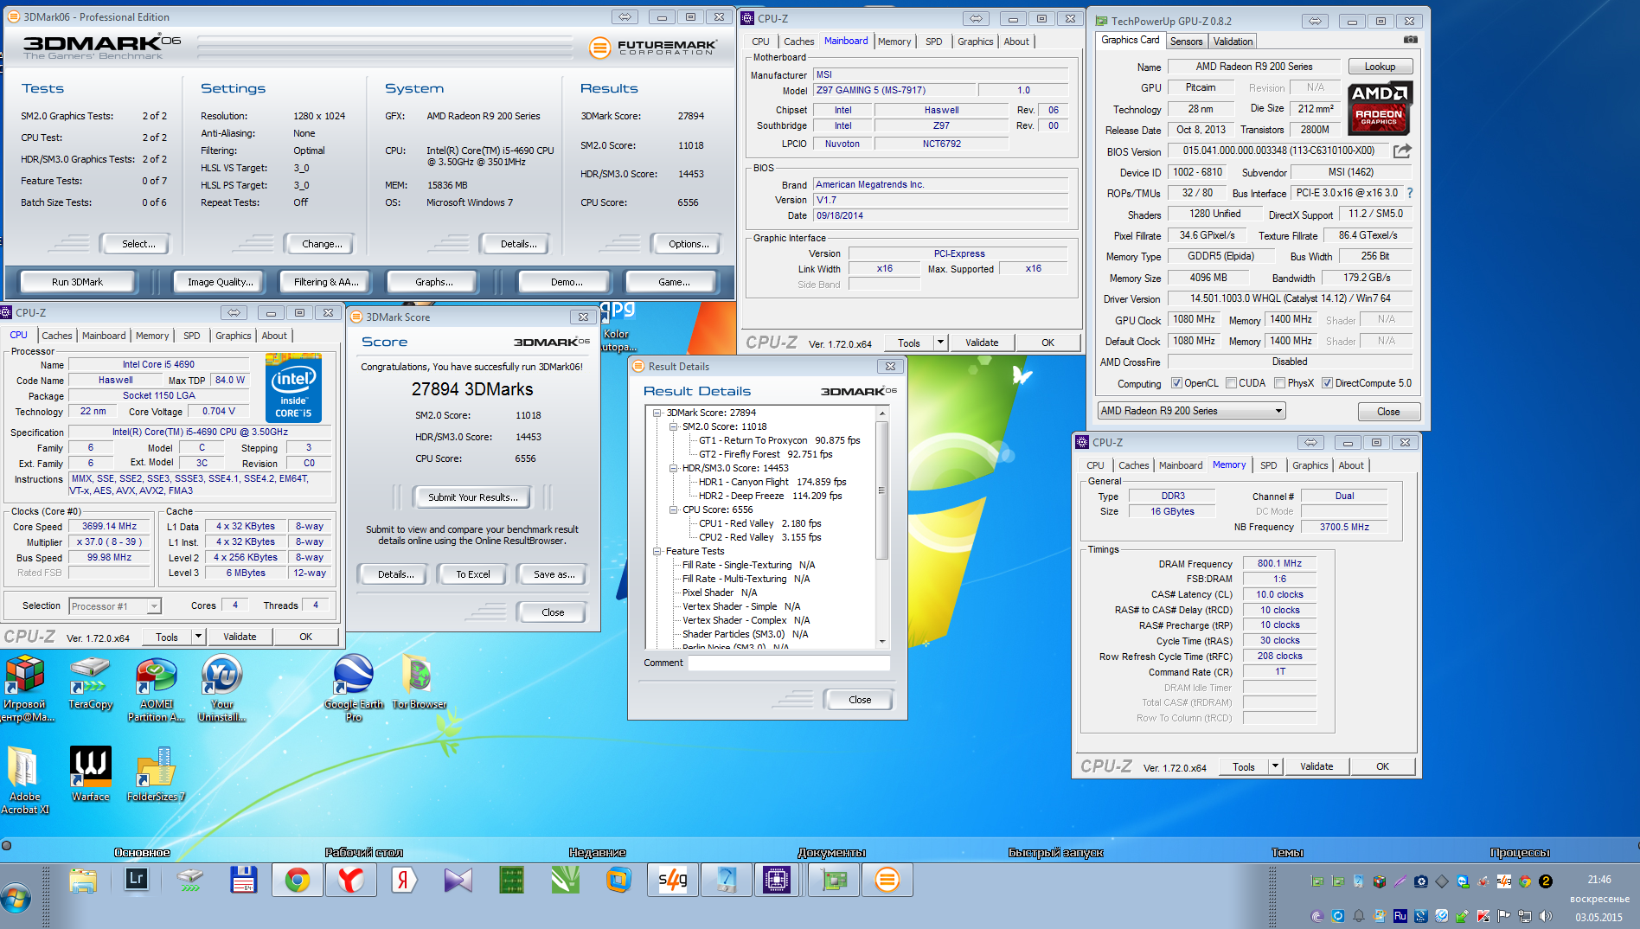Open the Tor Browser desktop icon
This screenshot has height=929, width=1640.
point(420,683)
